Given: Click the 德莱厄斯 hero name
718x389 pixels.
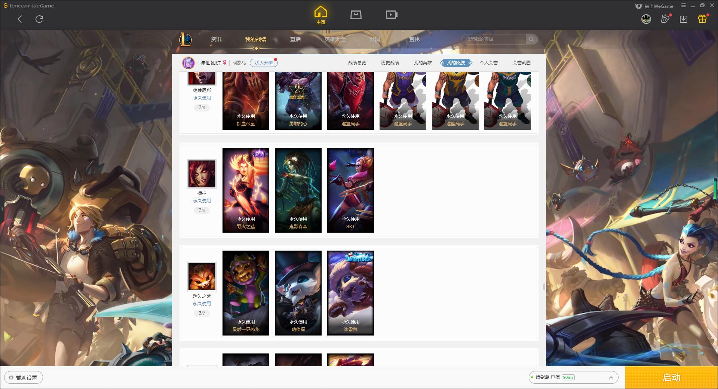Looking at the screenshot, I should (x=202, y=91).
